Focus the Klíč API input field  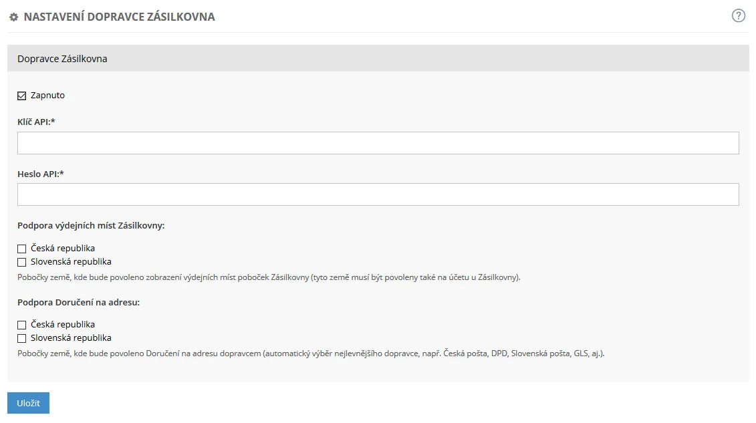point(378,143)
